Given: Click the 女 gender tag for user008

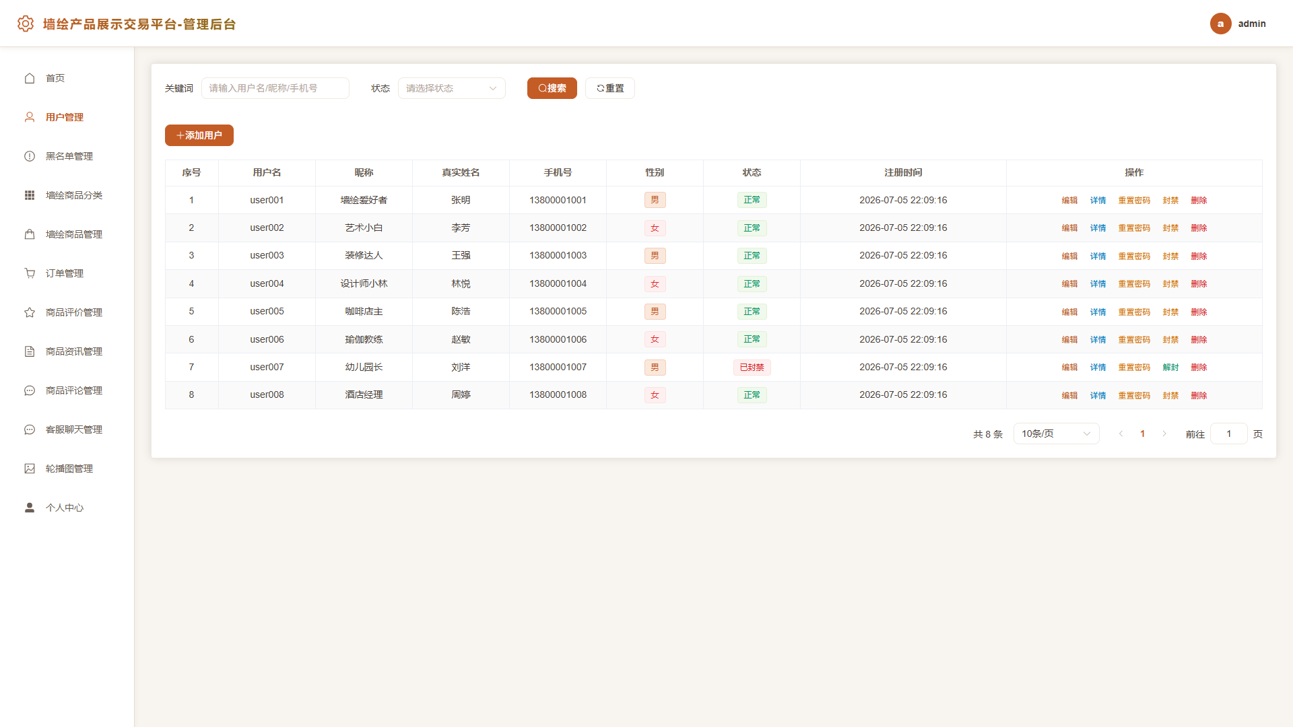Looking at the screenshot, I should (655, 395).
